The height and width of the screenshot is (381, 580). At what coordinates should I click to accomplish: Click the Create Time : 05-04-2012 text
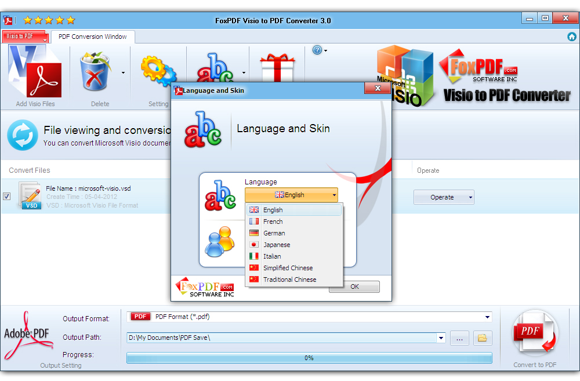click(81, 197)
